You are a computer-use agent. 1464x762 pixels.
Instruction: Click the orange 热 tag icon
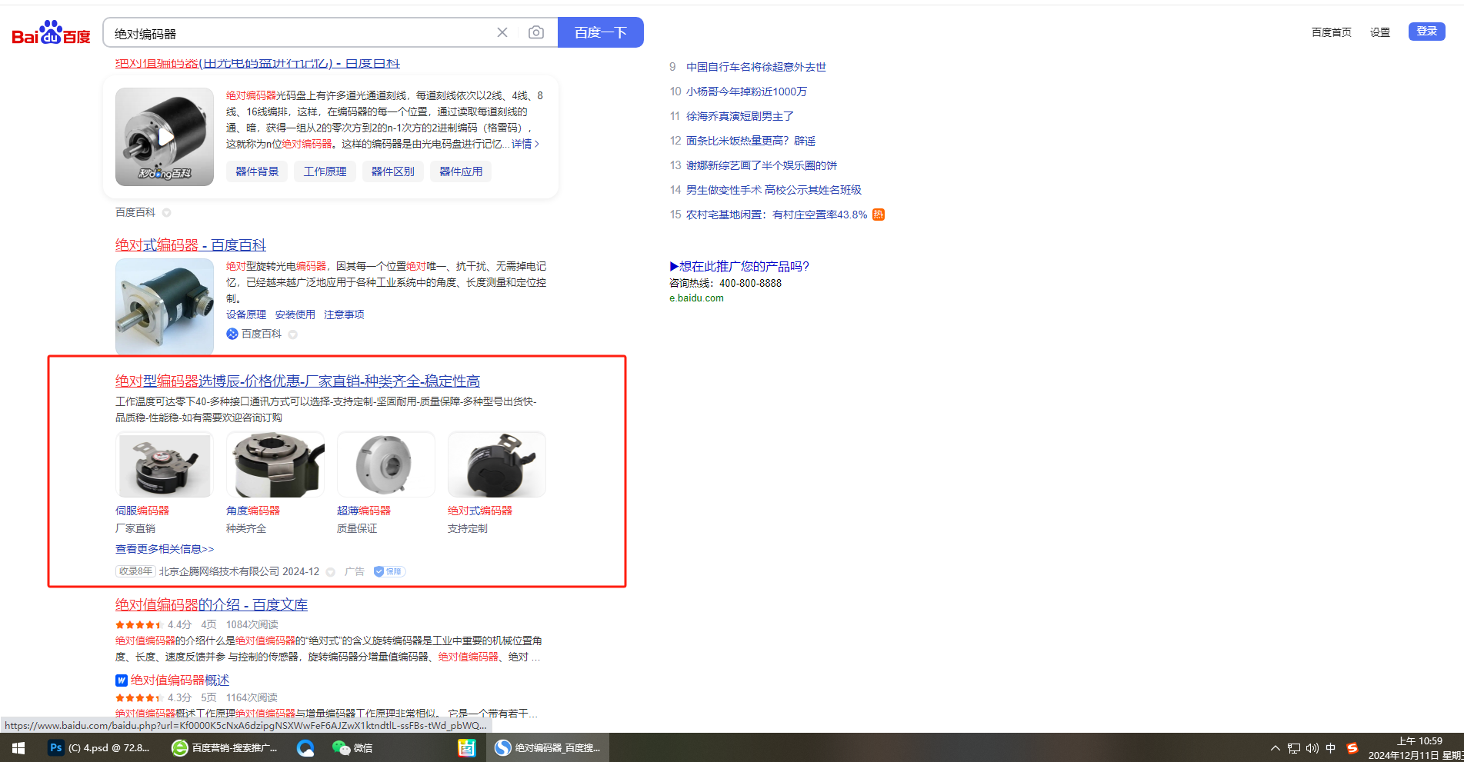point(879,215)
